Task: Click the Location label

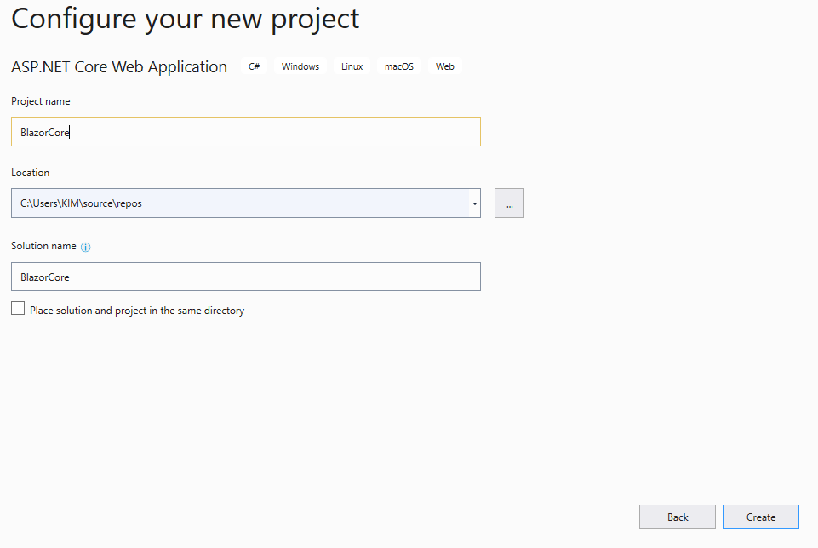Action: 31,173
